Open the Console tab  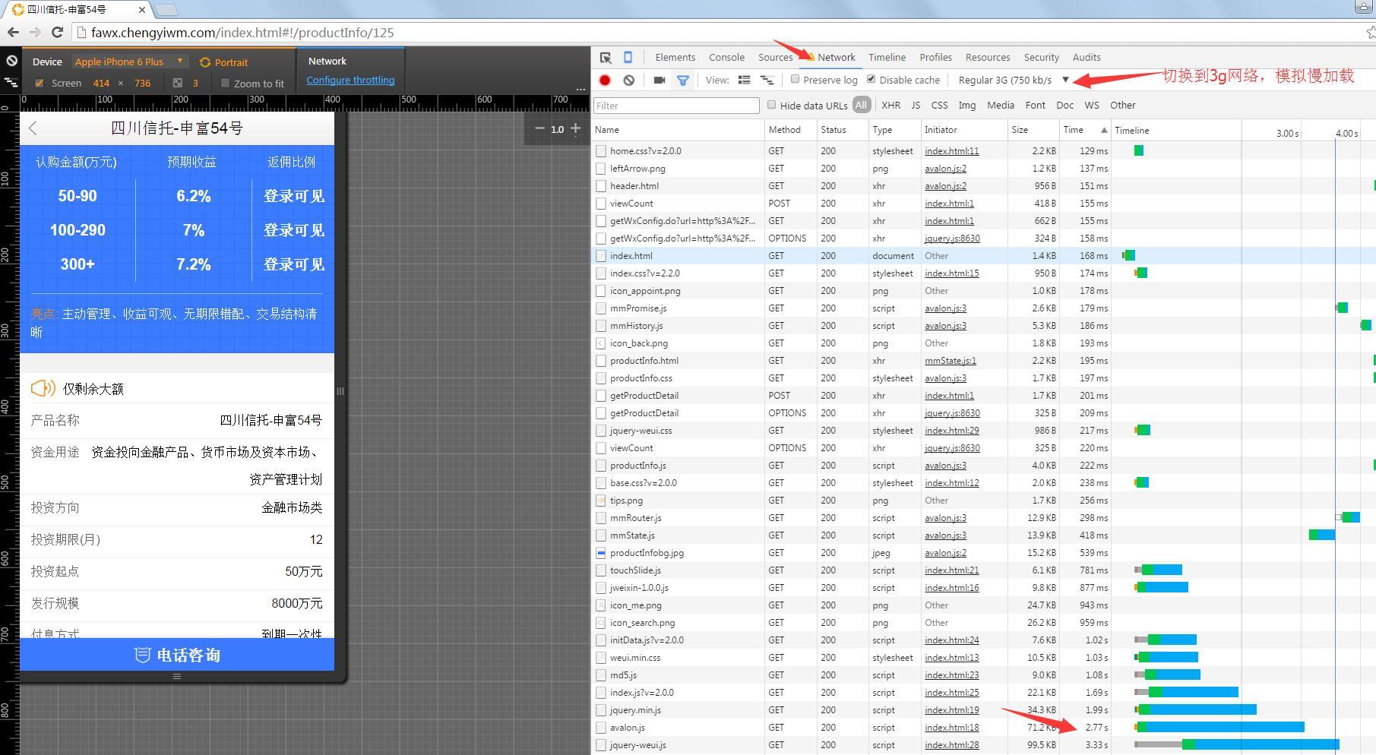click(726, 58)
